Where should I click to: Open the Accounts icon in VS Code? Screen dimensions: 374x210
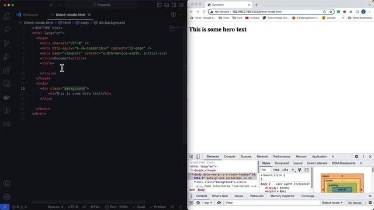coord(6,183)
